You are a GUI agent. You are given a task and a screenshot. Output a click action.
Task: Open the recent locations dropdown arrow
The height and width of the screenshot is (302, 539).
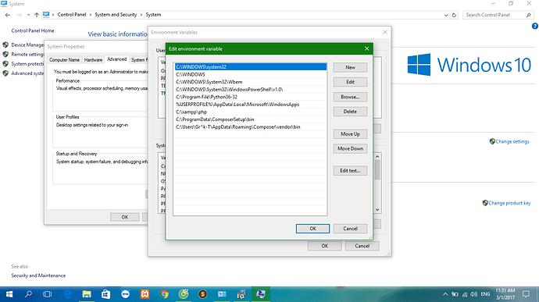click(28, 15)
